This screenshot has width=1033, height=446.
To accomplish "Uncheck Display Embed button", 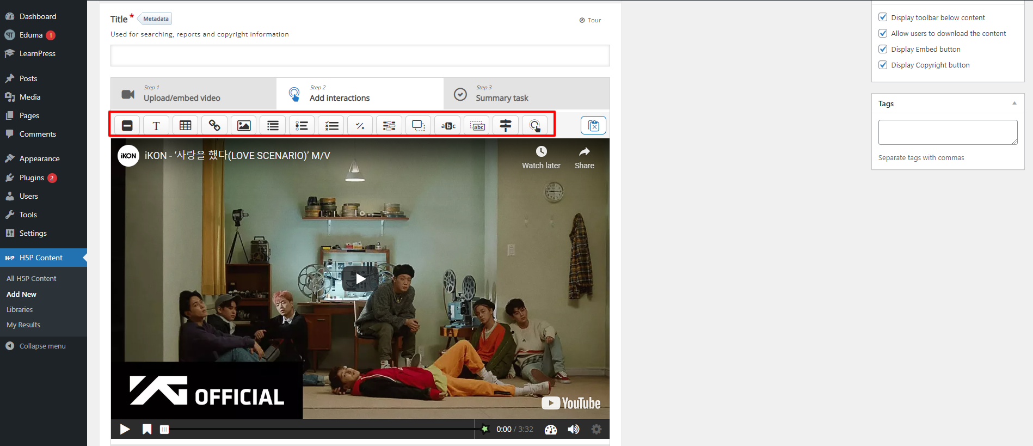I will point(883,49).
